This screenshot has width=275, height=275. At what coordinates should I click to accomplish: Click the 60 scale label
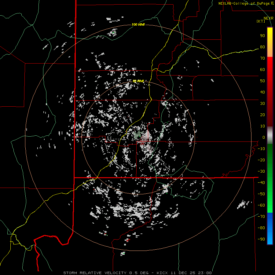(262, 69)
